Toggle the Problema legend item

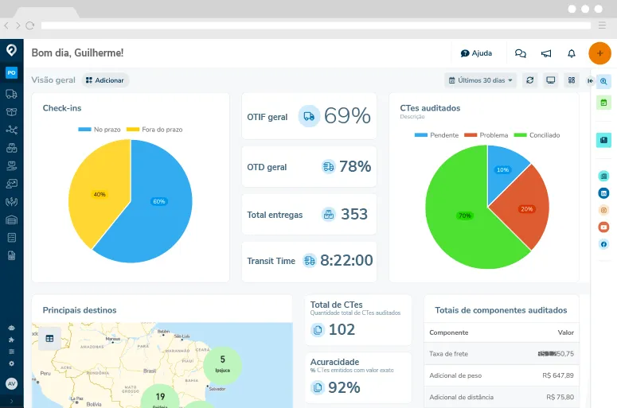click(486, 135)
